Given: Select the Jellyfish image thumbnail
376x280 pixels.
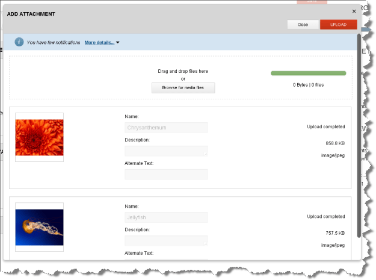Looking at the screenshot, I should (x=39, y=227).
